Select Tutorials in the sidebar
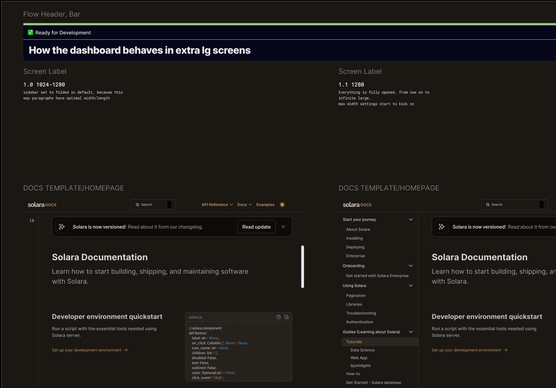556x388 pixels. (x=354, y=342)
